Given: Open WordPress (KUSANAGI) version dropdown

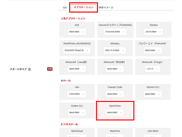Looking at the screenshot, I should tap(77, 50).
